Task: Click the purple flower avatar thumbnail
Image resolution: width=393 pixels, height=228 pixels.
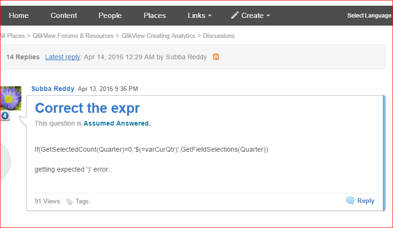Action: pos(10,98)
